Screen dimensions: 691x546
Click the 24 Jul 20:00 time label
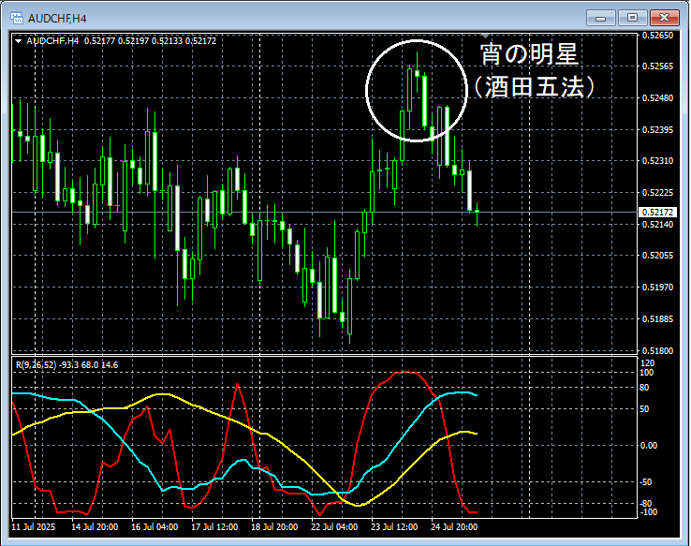[x=454, y=527]
